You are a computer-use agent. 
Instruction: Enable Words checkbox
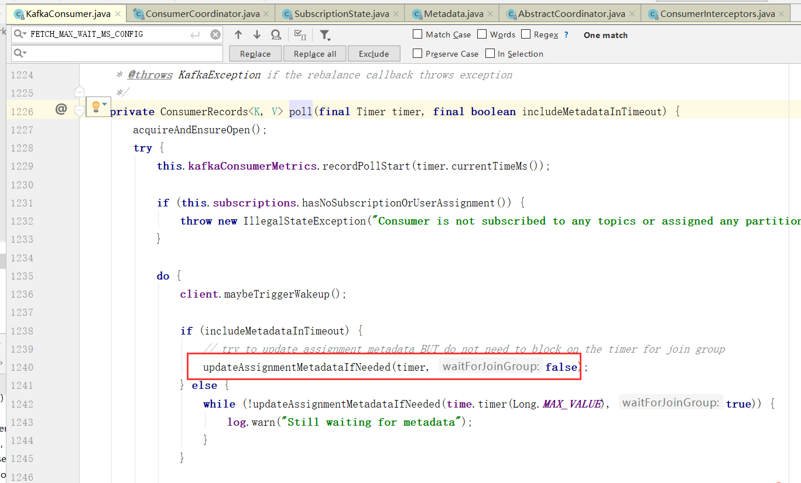click(x=482, y=34)
